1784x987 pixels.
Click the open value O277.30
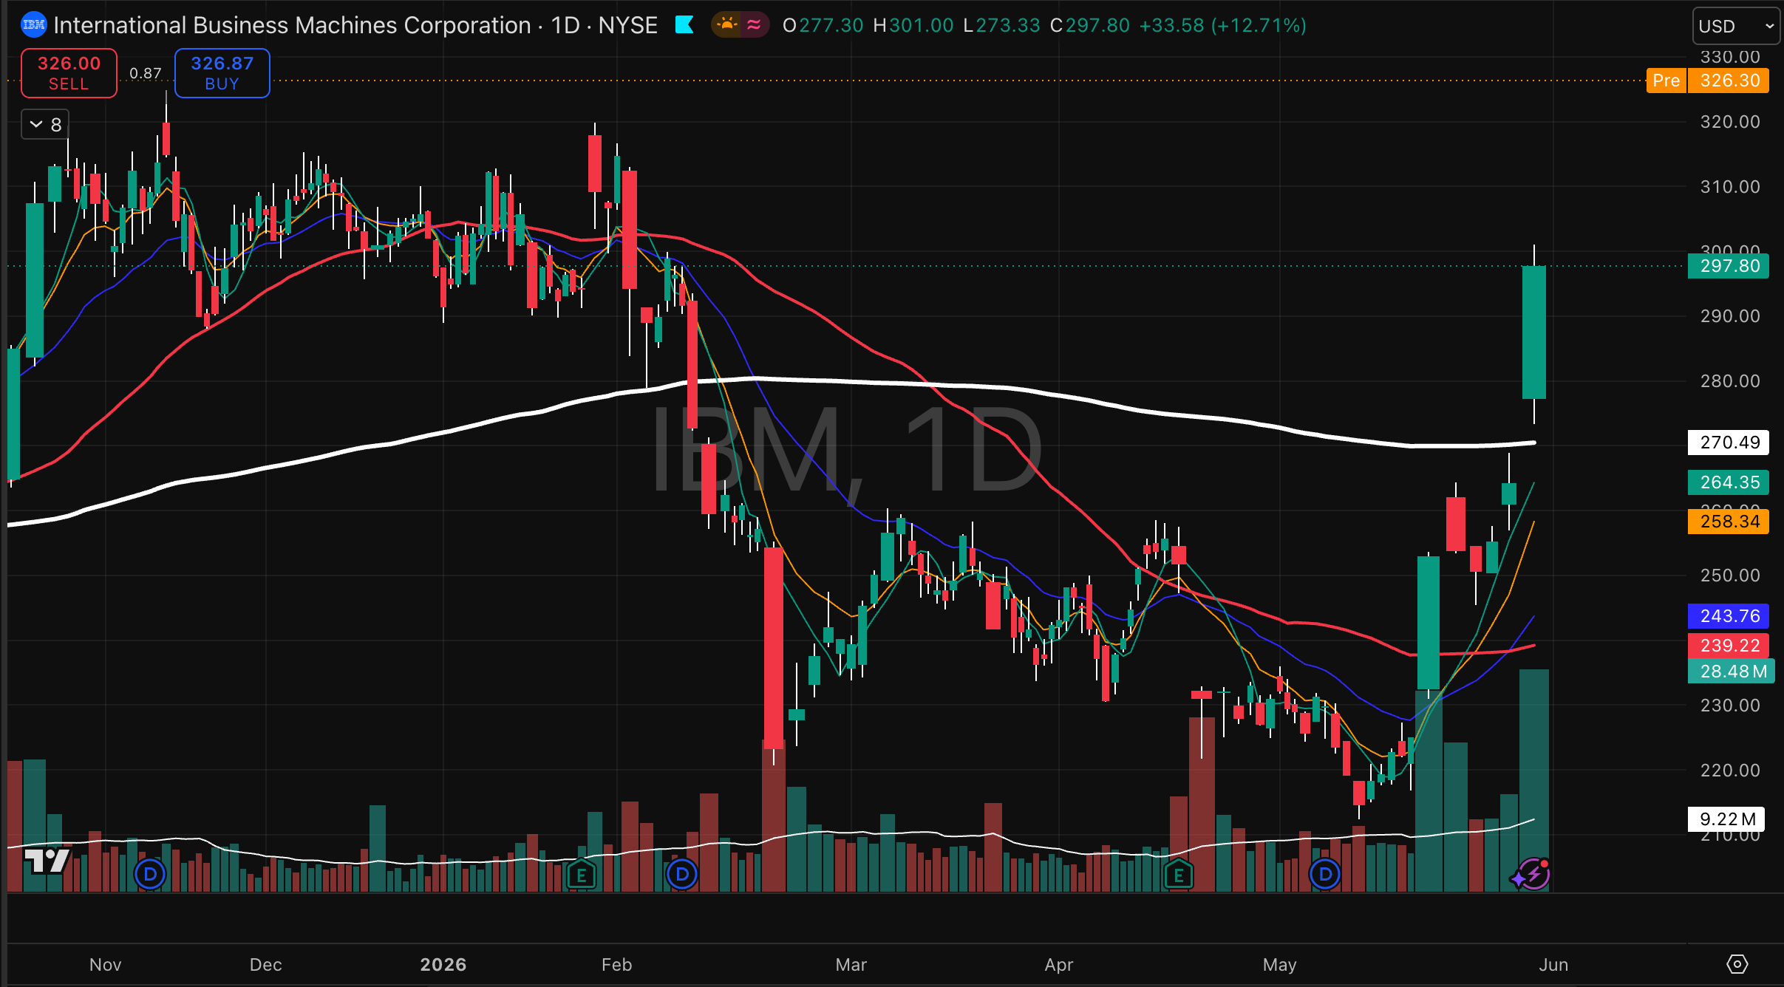coord(823,25)
